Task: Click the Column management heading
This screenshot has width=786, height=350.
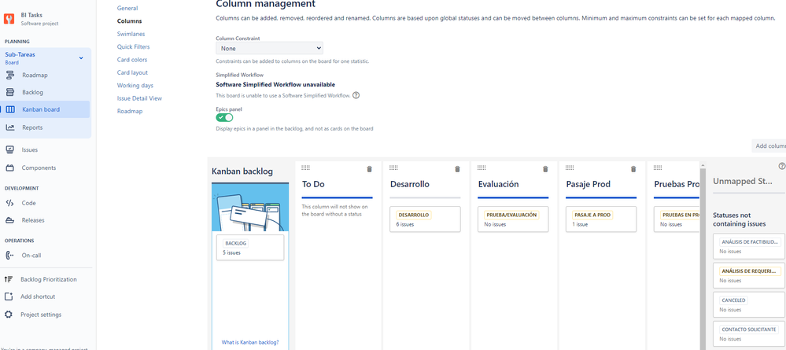Action: point(266,4)
